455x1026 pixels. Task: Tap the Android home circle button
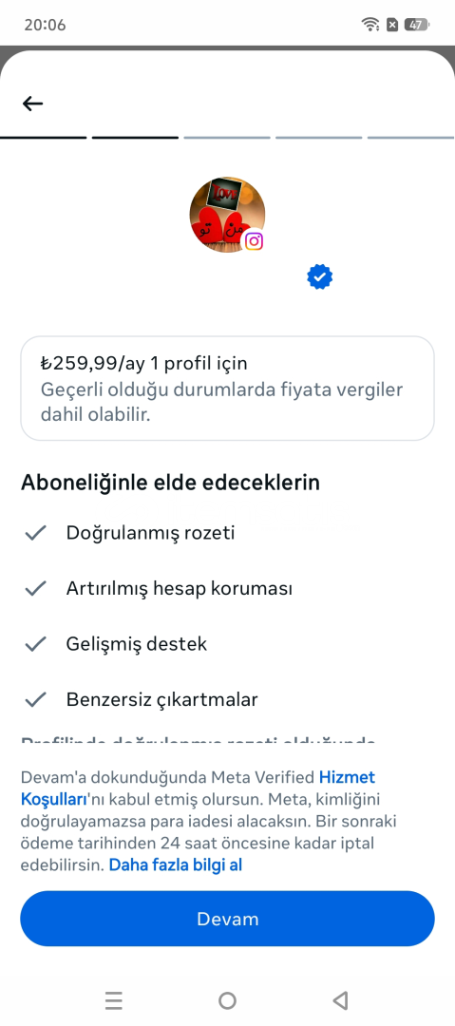(227, 999)
